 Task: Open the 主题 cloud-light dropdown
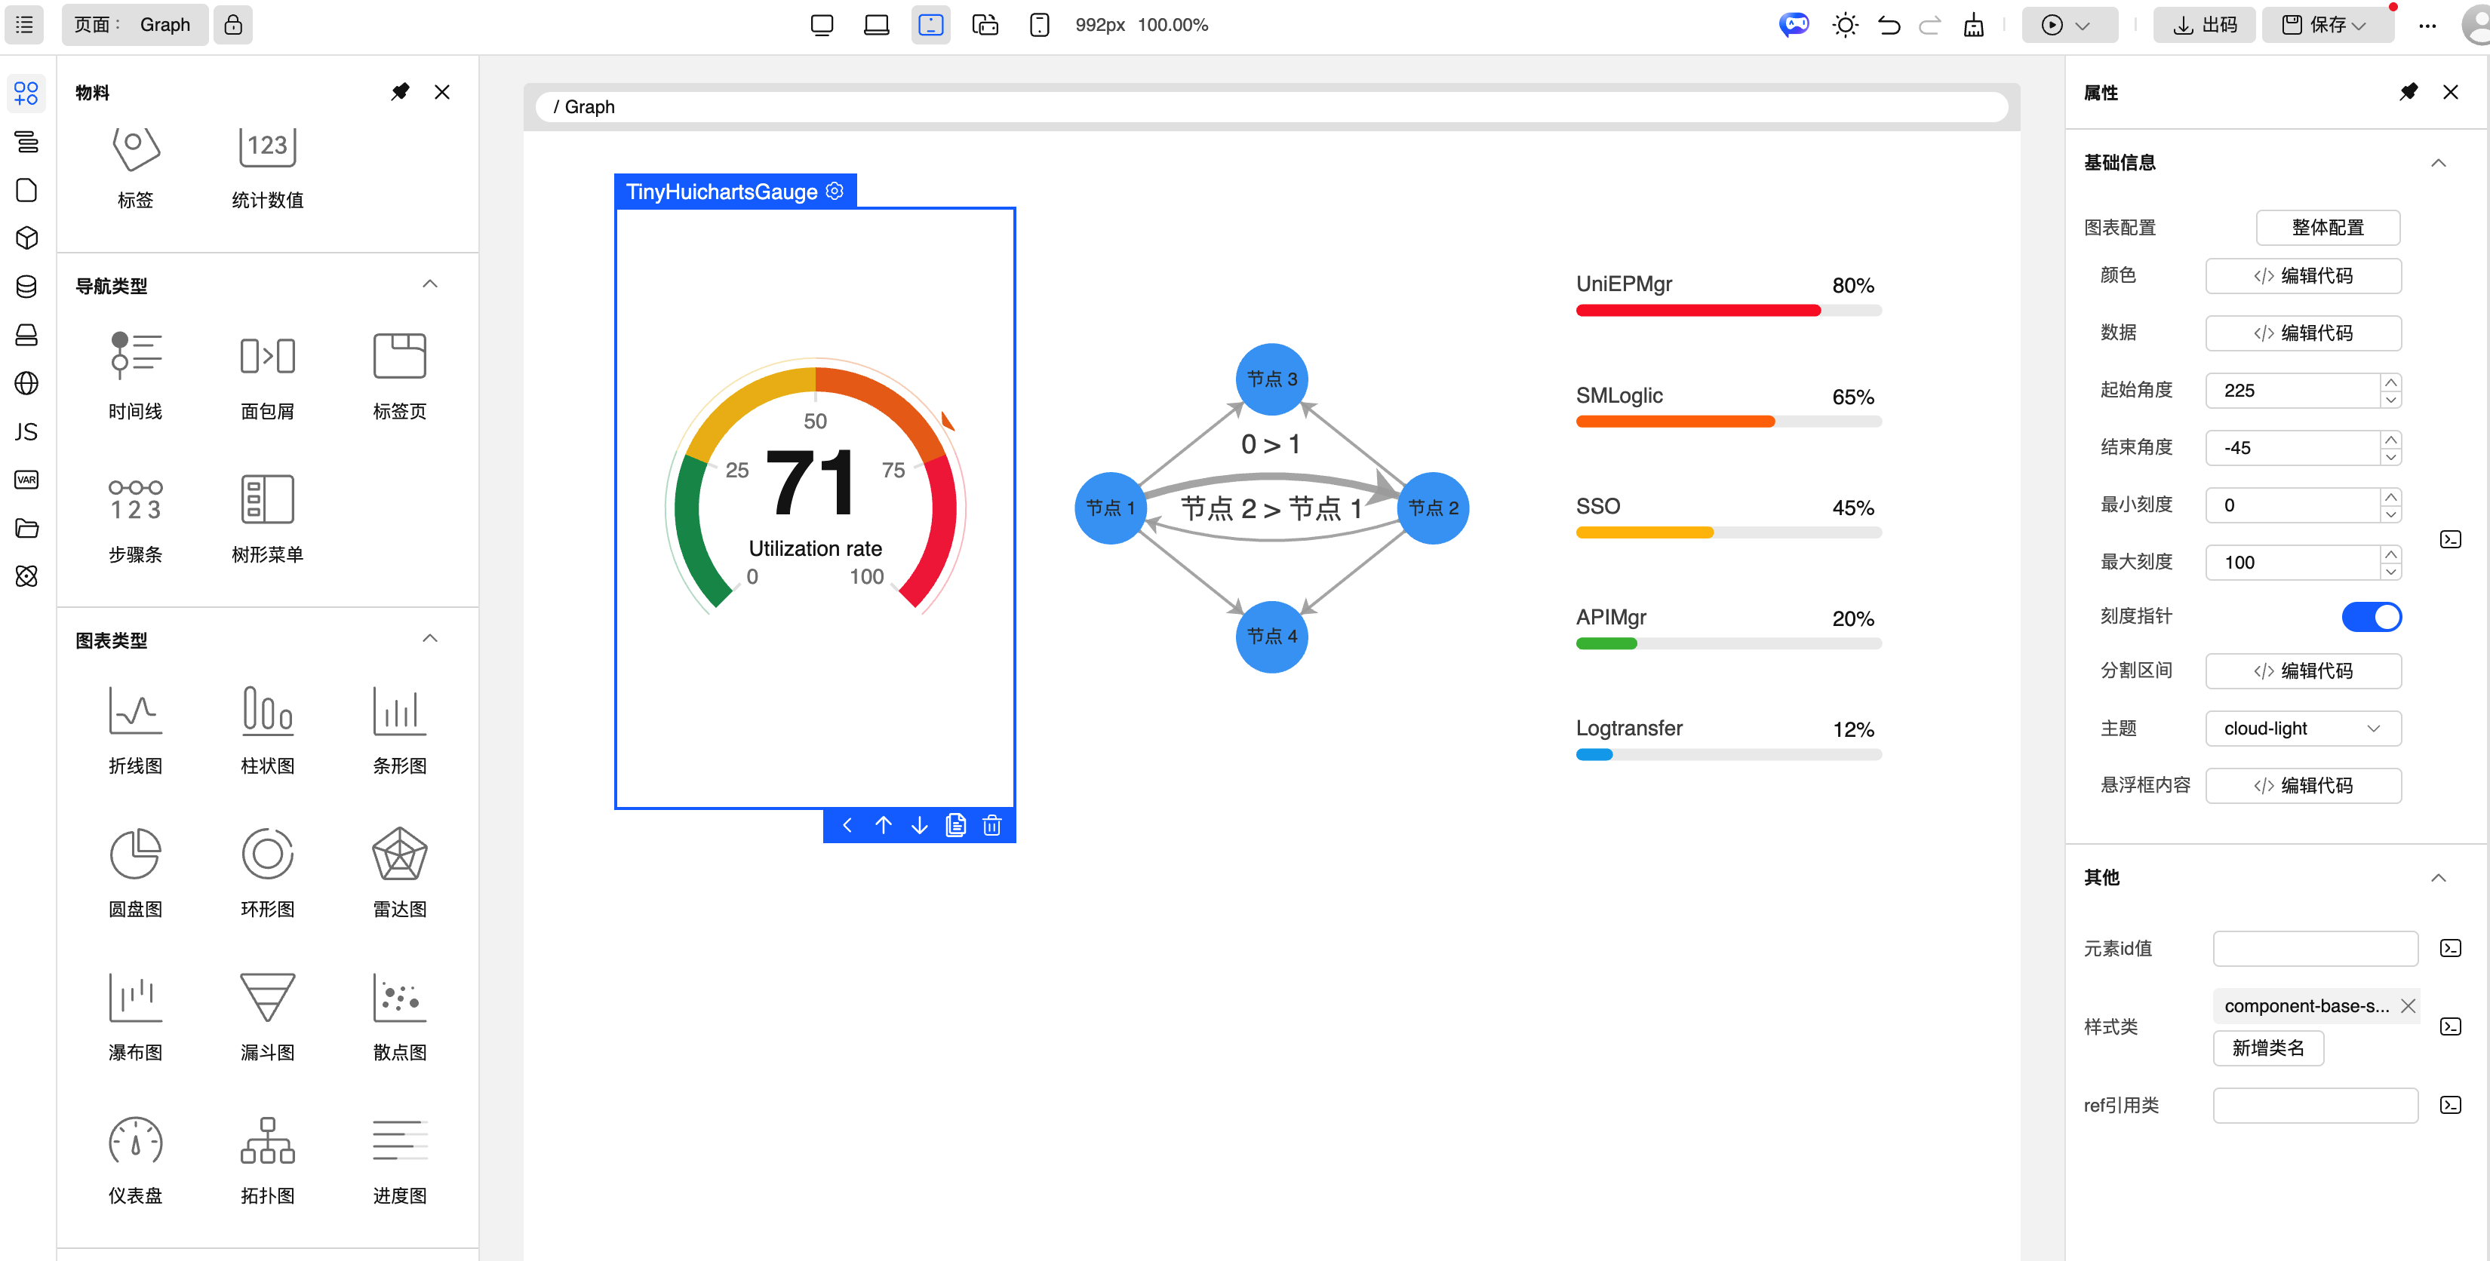[x=2302, y=729]
